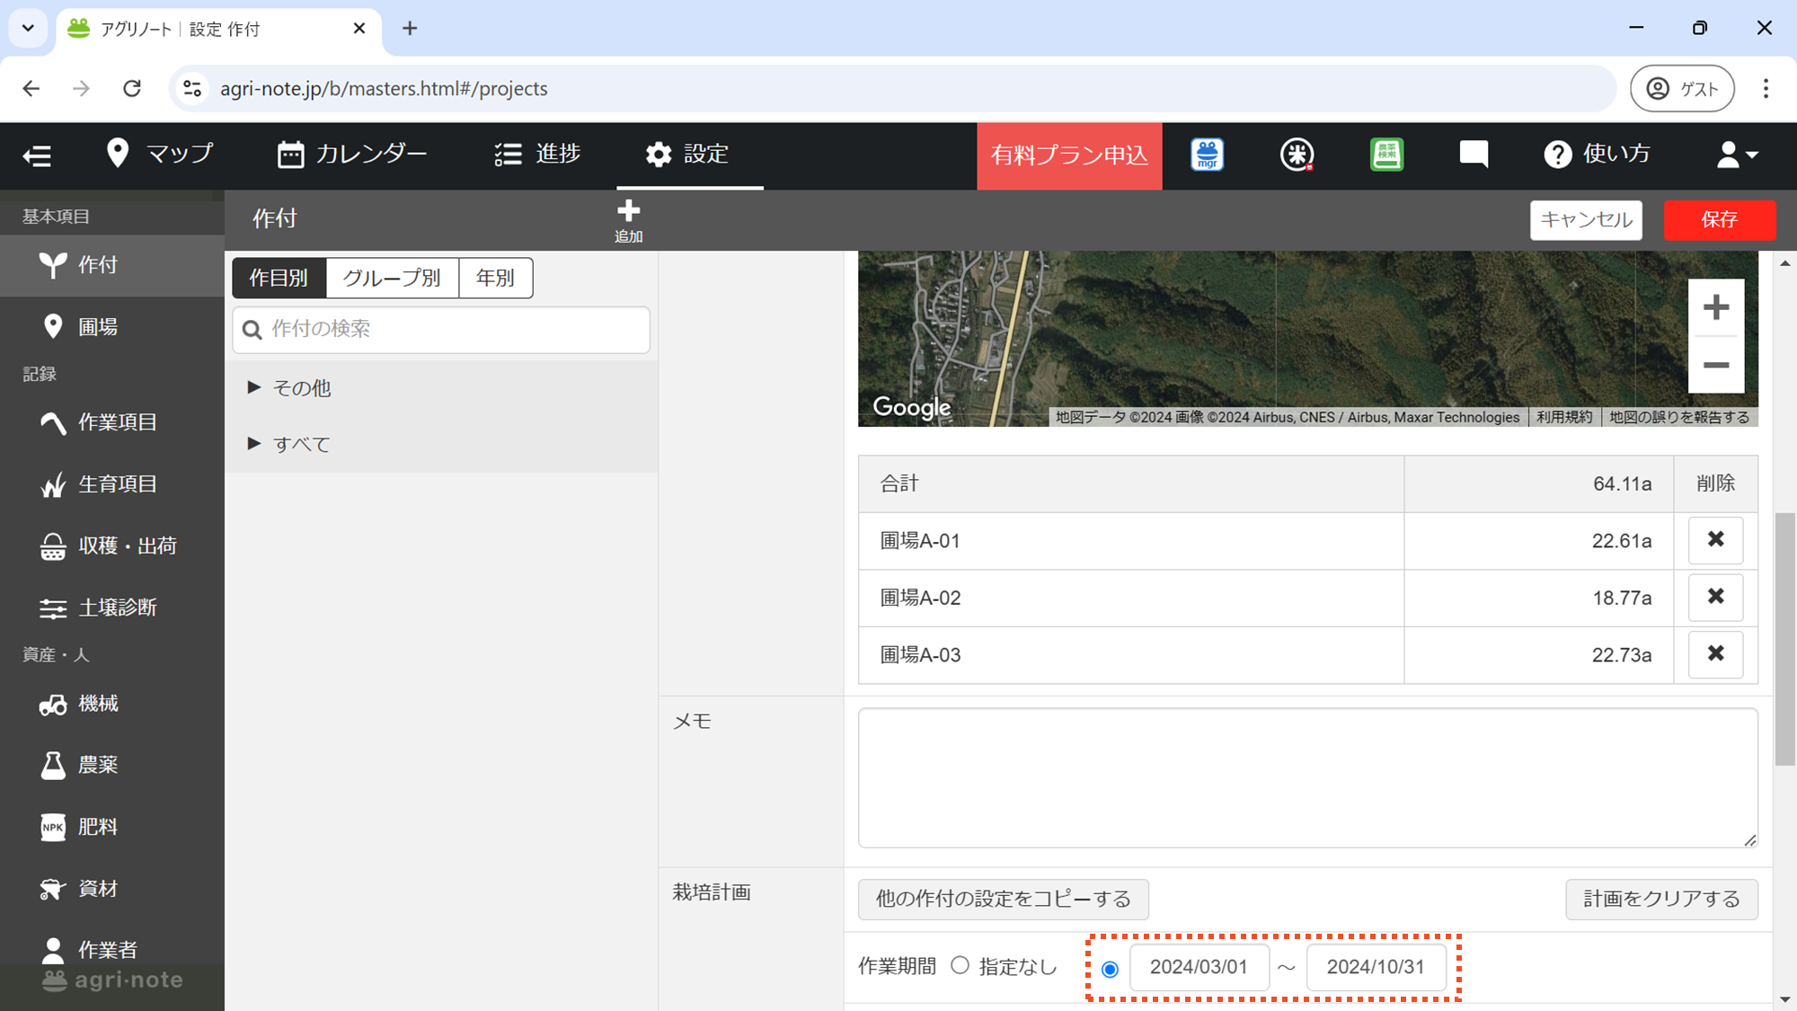Click the 追加 plus icon
Image resolution: width=1797 pixels, height=1011 pixels.
click(628, 213)
